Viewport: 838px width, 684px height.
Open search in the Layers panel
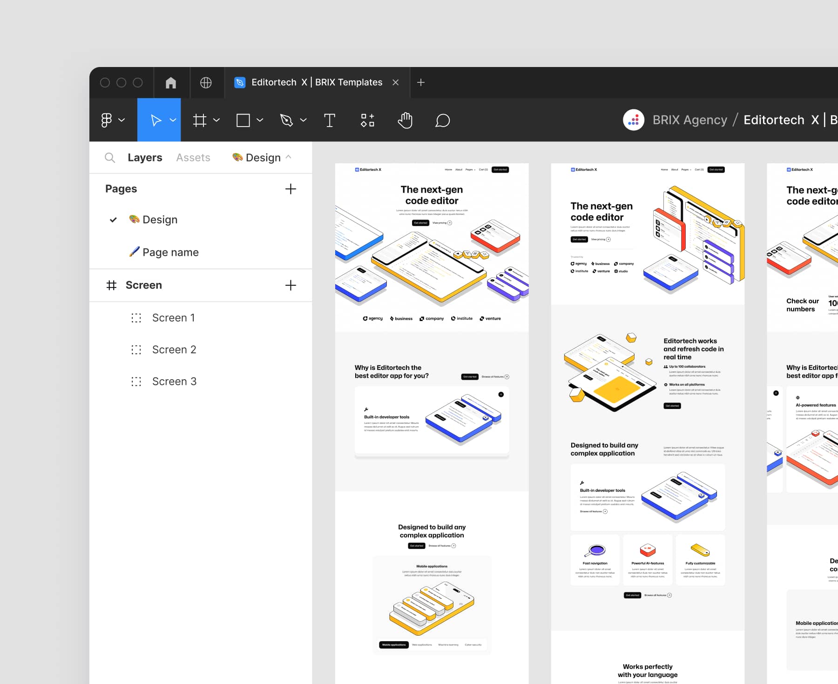110,157
